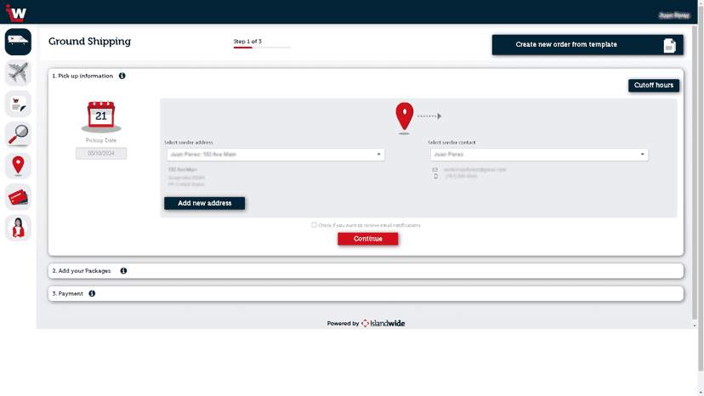Click the Step 1 of 3 progress bar

click(x=262, y=47)
